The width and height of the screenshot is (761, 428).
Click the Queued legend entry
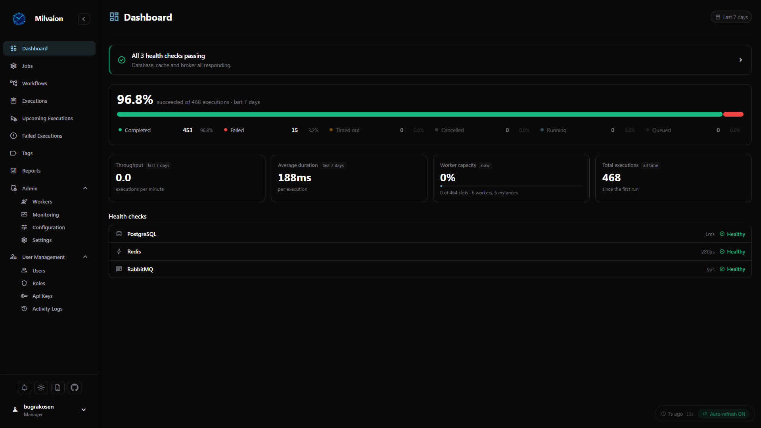pos(693,130)
